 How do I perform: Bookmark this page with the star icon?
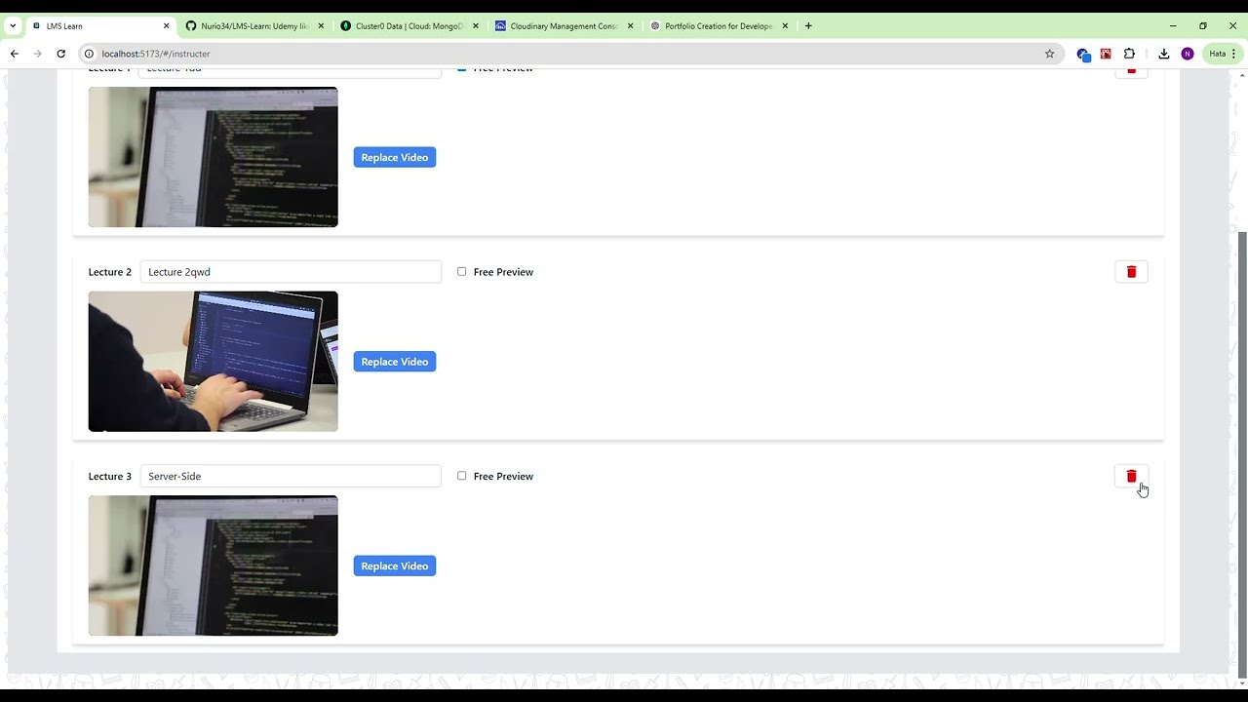point(1050,54)
